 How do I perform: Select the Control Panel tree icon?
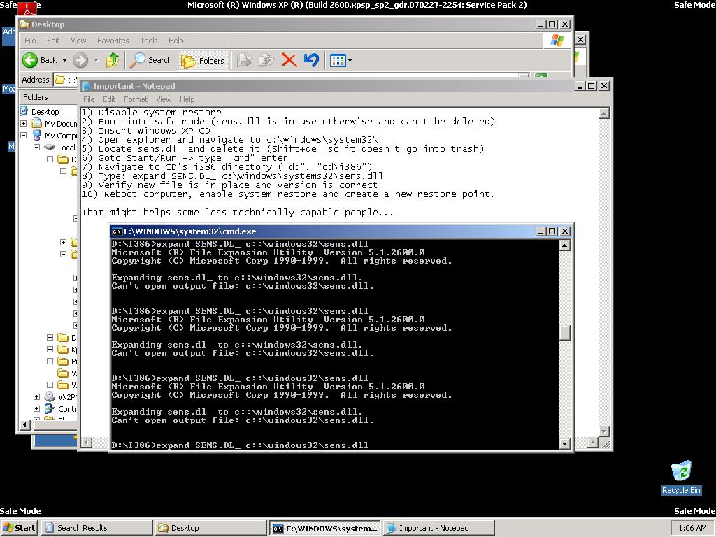50,408
